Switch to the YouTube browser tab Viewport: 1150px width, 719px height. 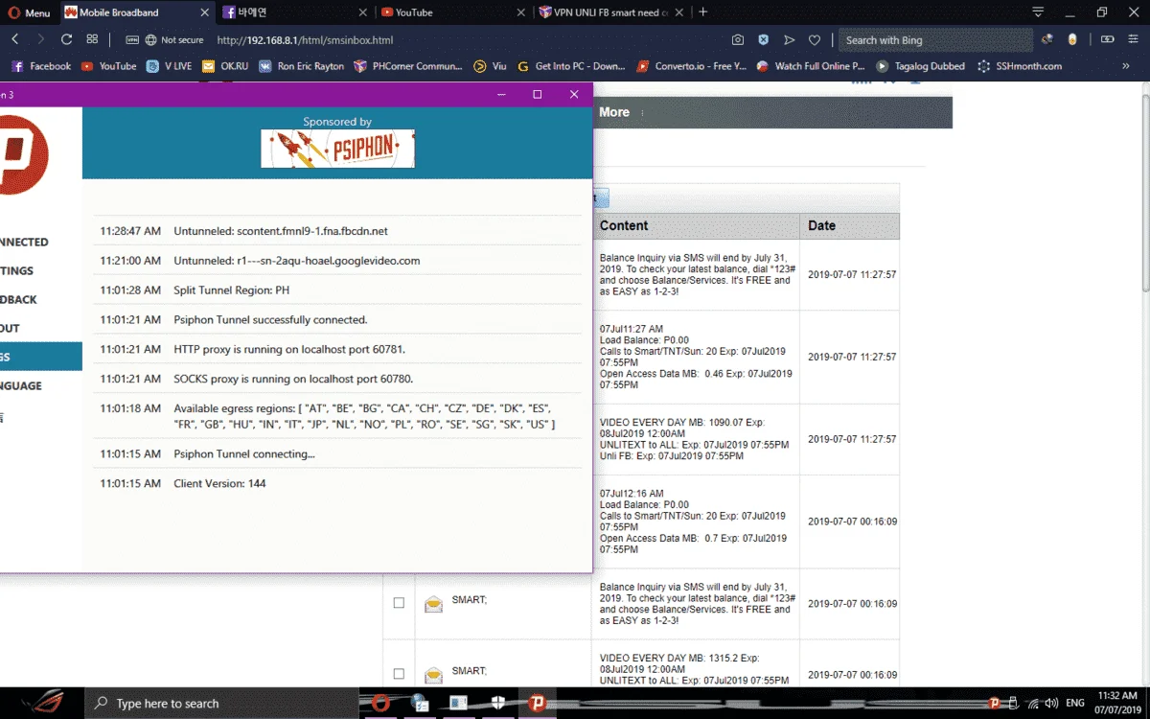tap(452, 12)
